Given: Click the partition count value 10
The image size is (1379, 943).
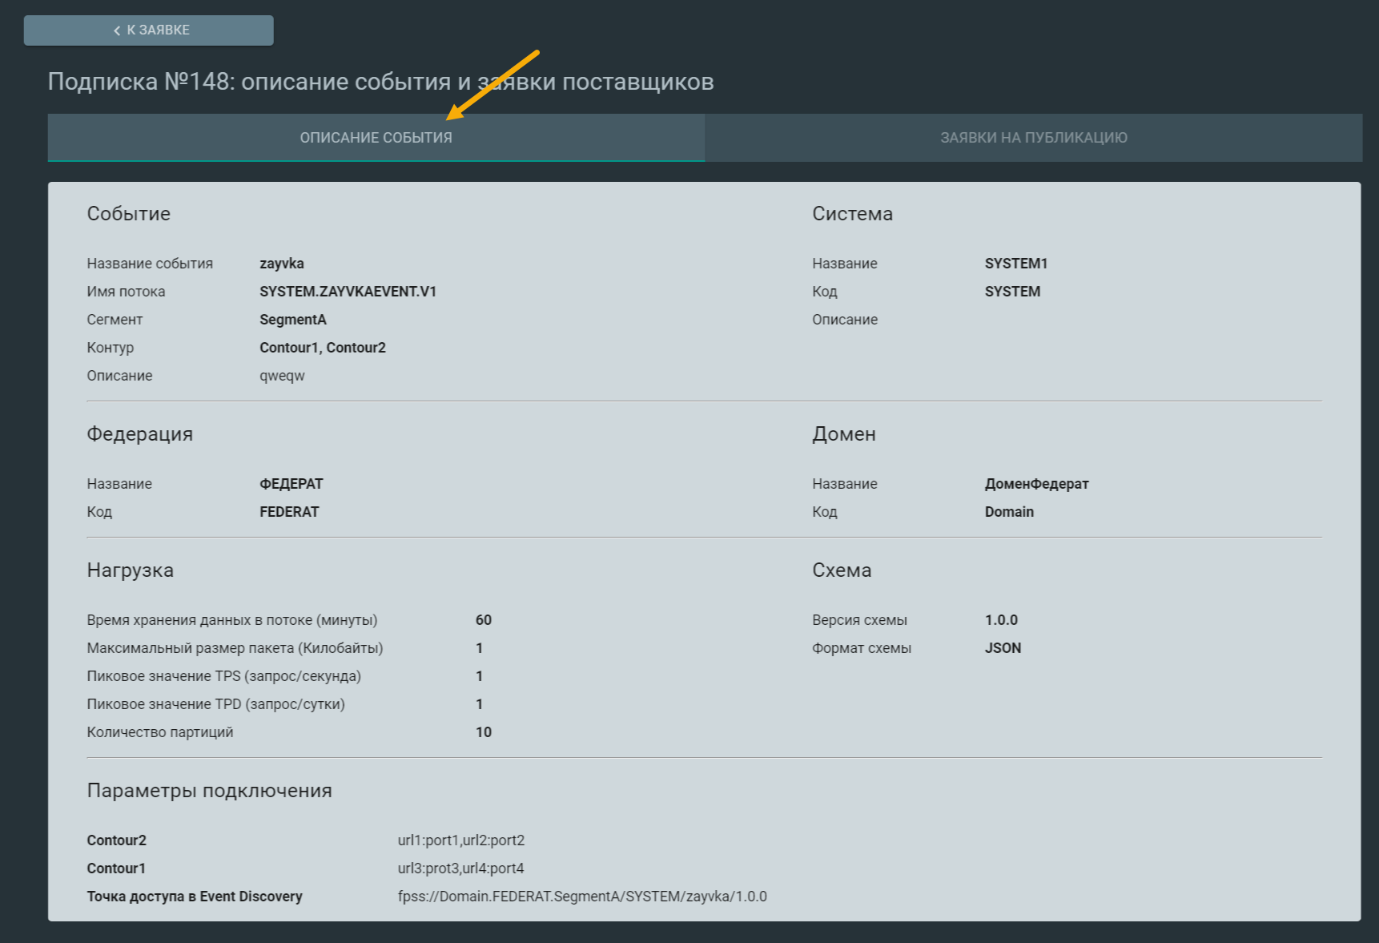Looking at the screenshot, I should 484,732.
